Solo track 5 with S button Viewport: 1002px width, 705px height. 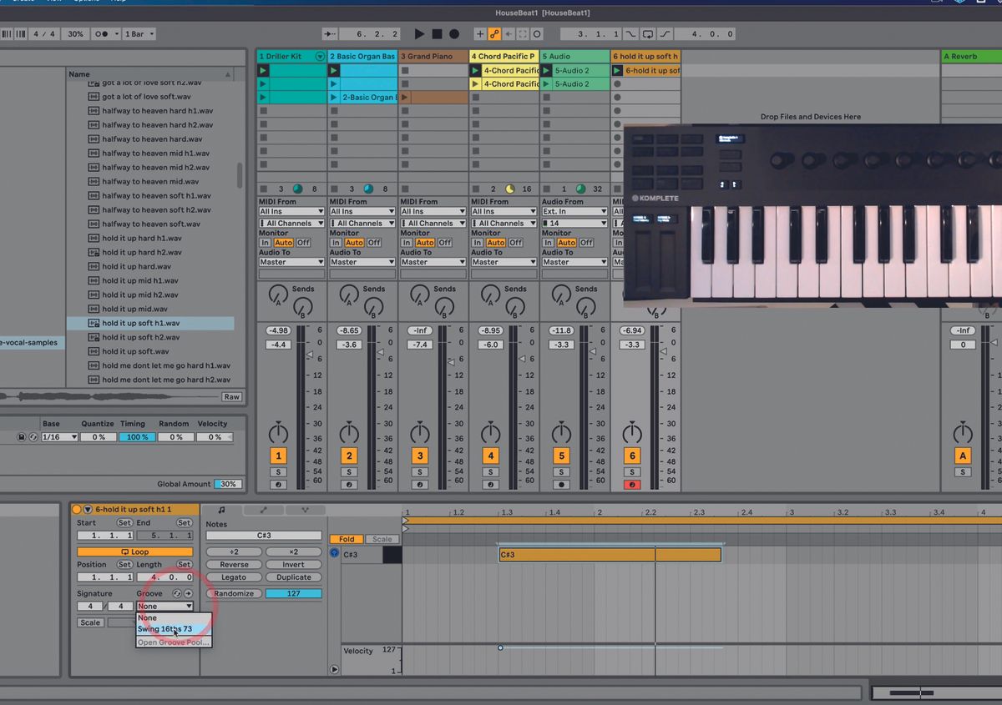pyautogui.click(x=561, y=472)
